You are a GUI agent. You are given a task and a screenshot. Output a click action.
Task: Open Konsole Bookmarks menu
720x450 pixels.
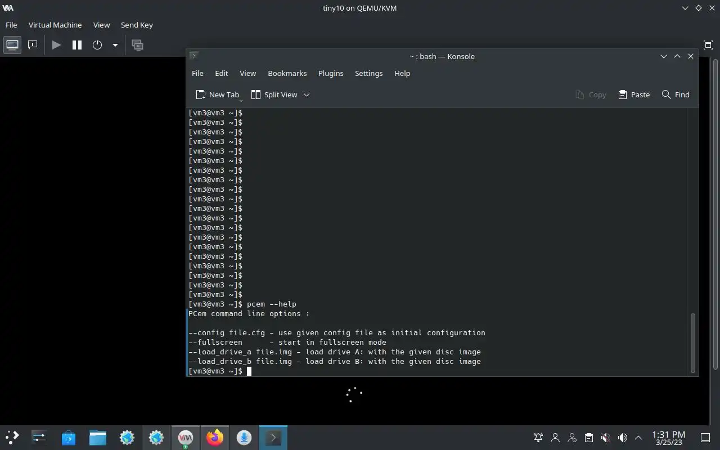coord(287,73)
